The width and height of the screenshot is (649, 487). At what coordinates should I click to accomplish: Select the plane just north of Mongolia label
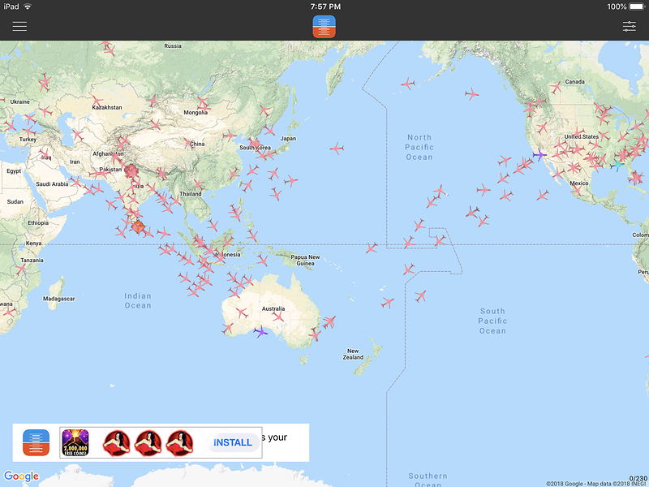point(202,102)
